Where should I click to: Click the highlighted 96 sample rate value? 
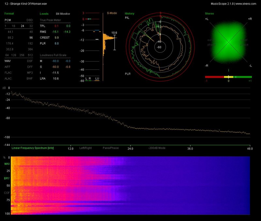pos(31,38)
